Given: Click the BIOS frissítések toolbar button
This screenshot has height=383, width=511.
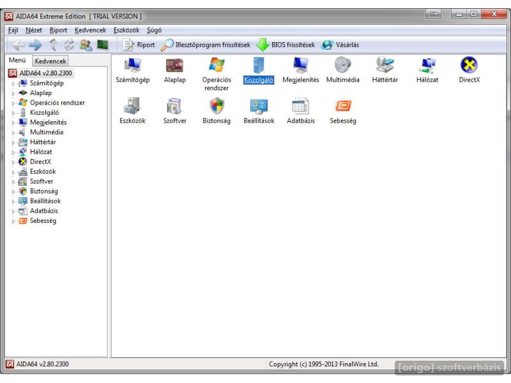Looking at the screenshot, I should [x=286, y=45].
